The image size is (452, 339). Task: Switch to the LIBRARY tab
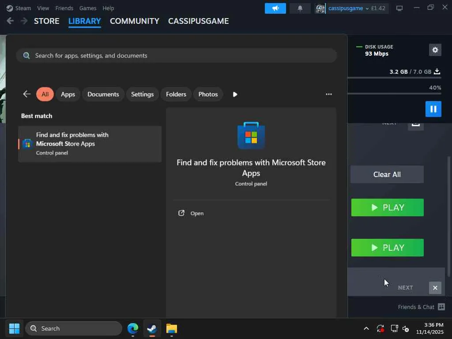pos(84,21)
